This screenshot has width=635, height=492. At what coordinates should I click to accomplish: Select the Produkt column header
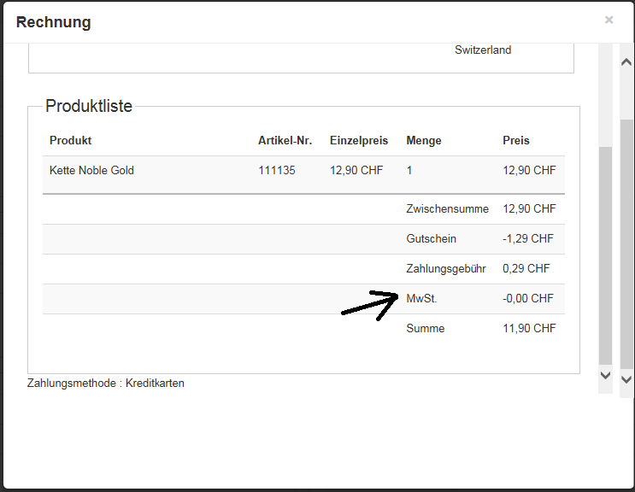point(70,141)
